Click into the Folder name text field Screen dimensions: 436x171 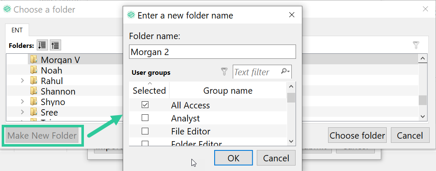pos(213,52)
